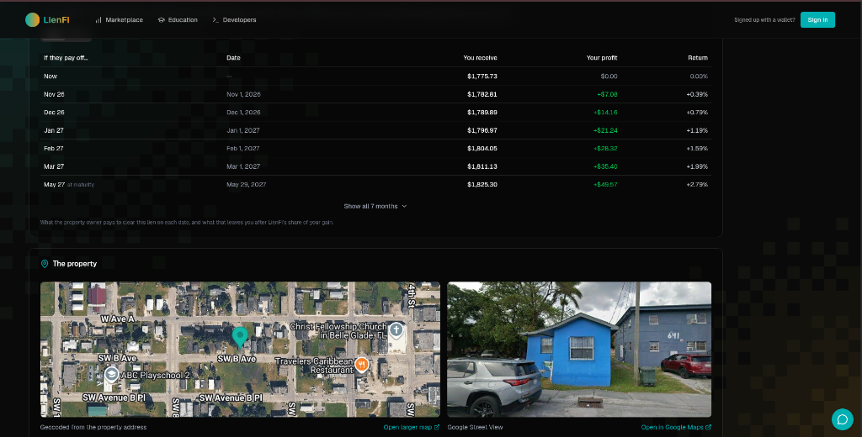
Task: Select the 'Nov 26' row label
Action: click(54, 94)
